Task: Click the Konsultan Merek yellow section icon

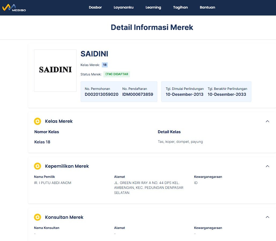Action: click(38, 217)
